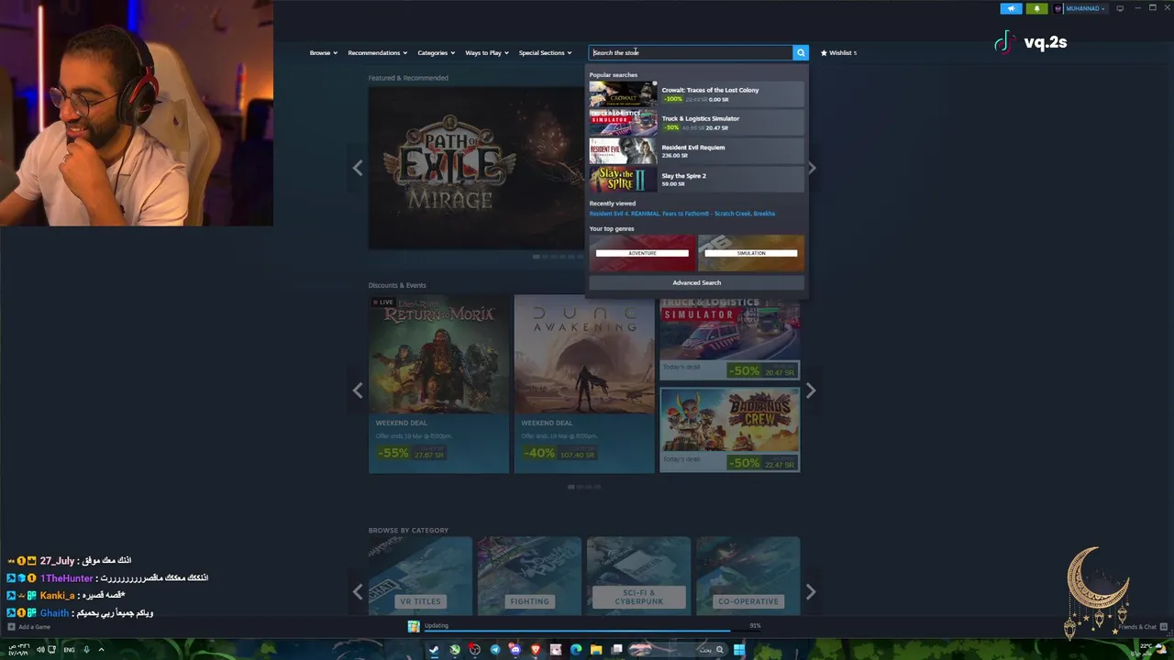
Task: Open the Recommendations dropdown menu
Action: pos(377,53)
